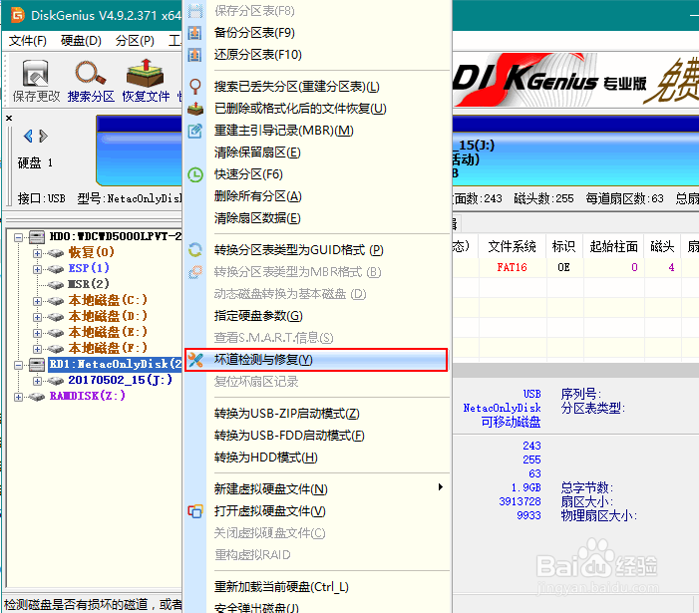
Task: Select 本地磁盘(C:) label in the tree
Action: (x=108, y=300)
